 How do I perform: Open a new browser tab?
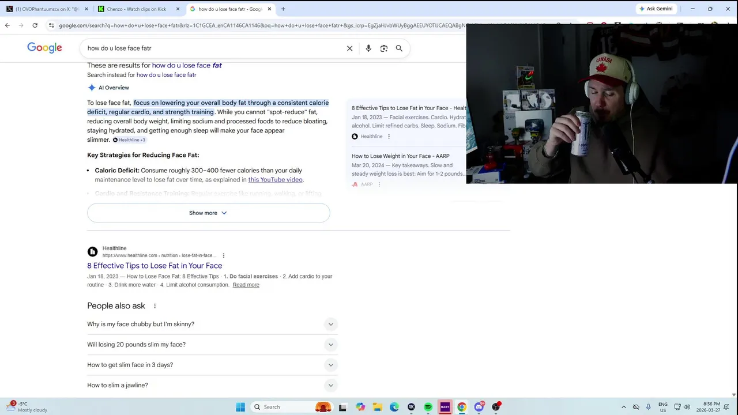click(x=283, y=9)
